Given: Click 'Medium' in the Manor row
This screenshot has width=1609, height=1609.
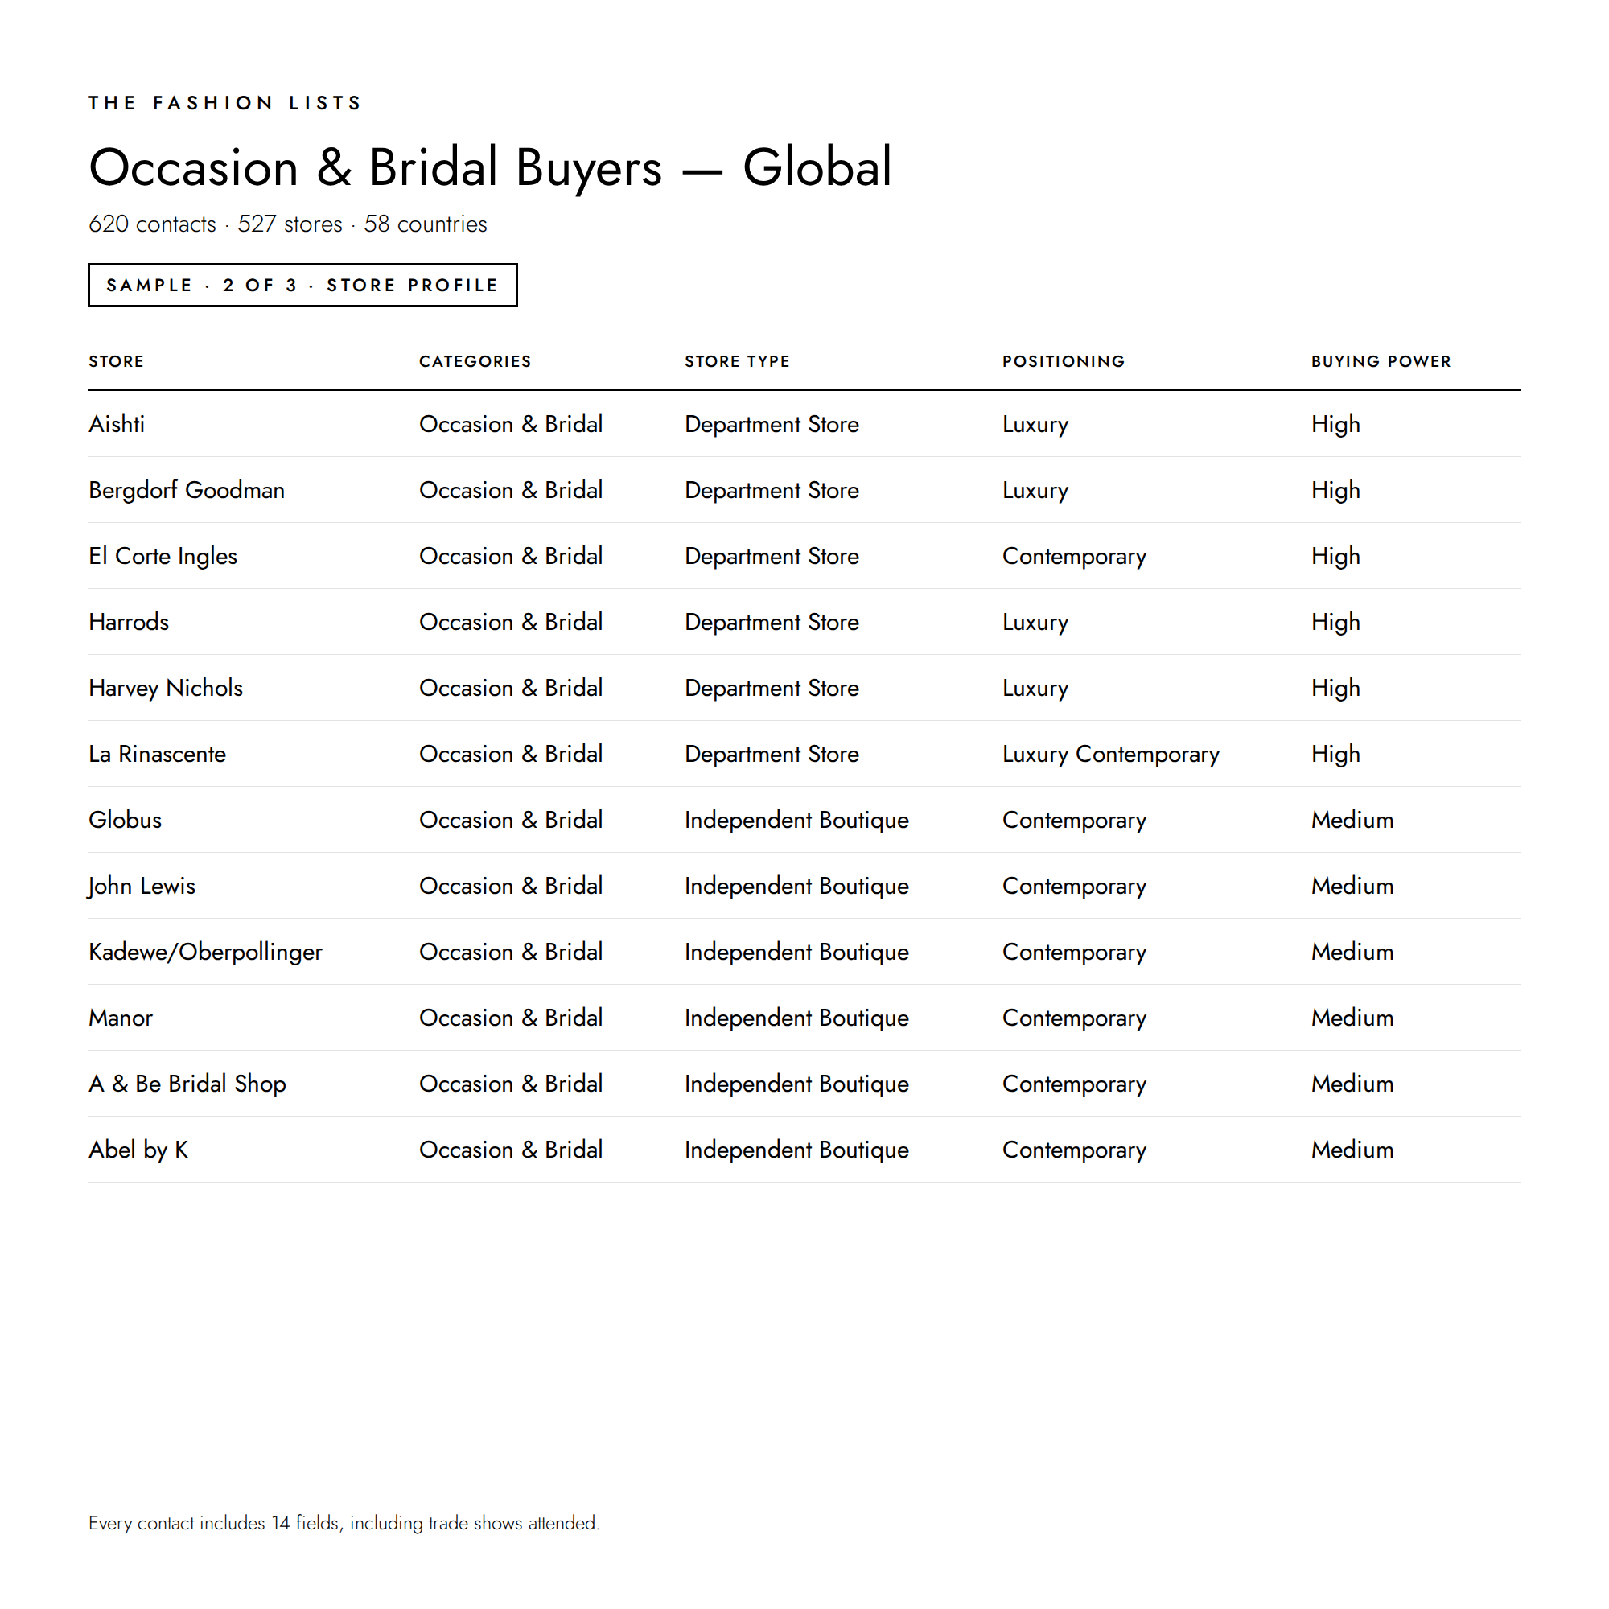Looking at the screenshot, I should tap(1352, 1018).
